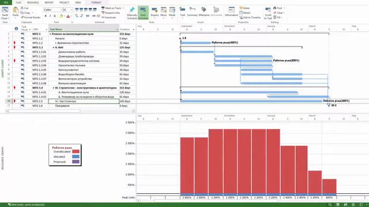The width and height of the screenshot is (369, 207).
Task: Toggle Underline formatting
Action: [55, 16]
